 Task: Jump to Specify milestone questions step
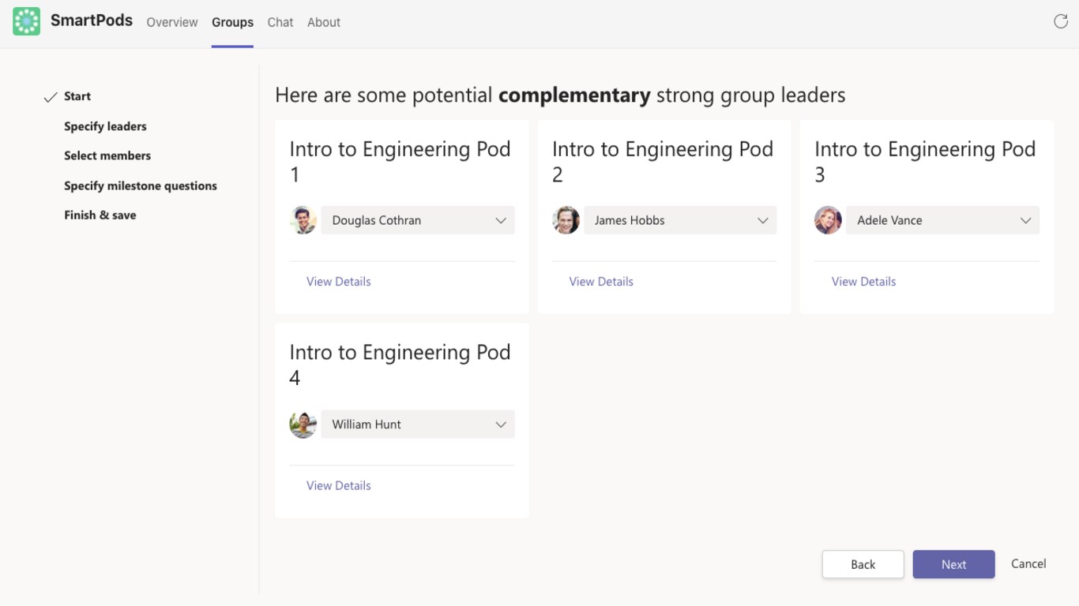coord(141,185)
